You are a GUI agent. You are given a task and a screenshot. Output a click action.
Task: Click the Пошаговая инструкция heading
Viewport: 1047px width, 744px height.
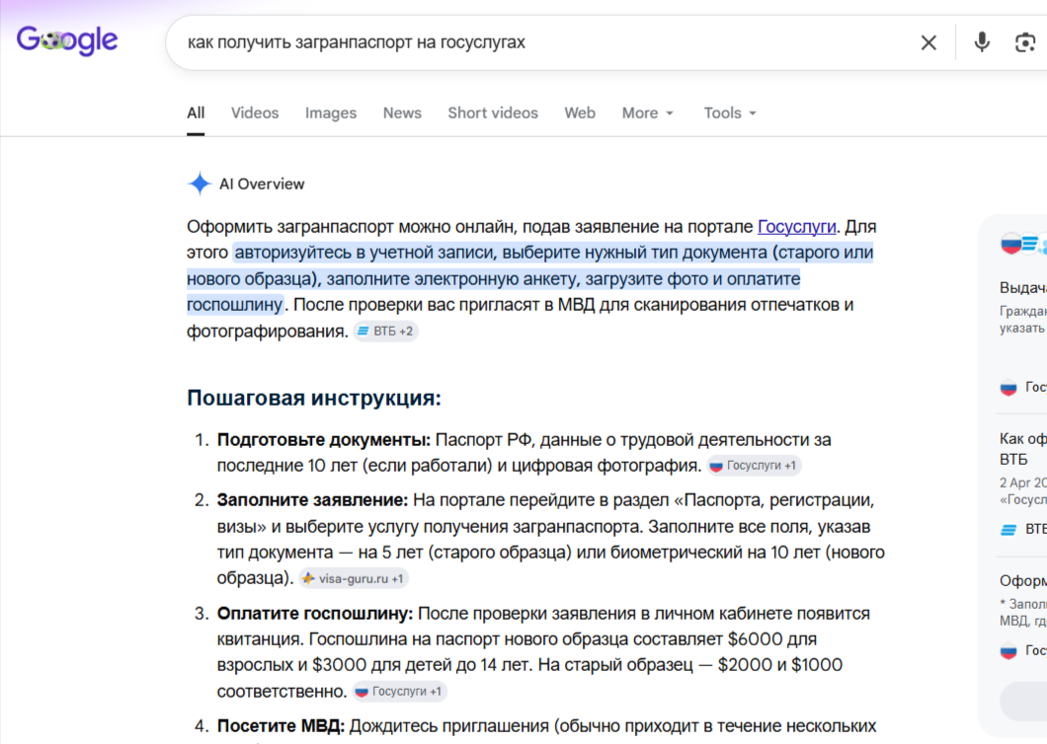click(x=314, y=398)
